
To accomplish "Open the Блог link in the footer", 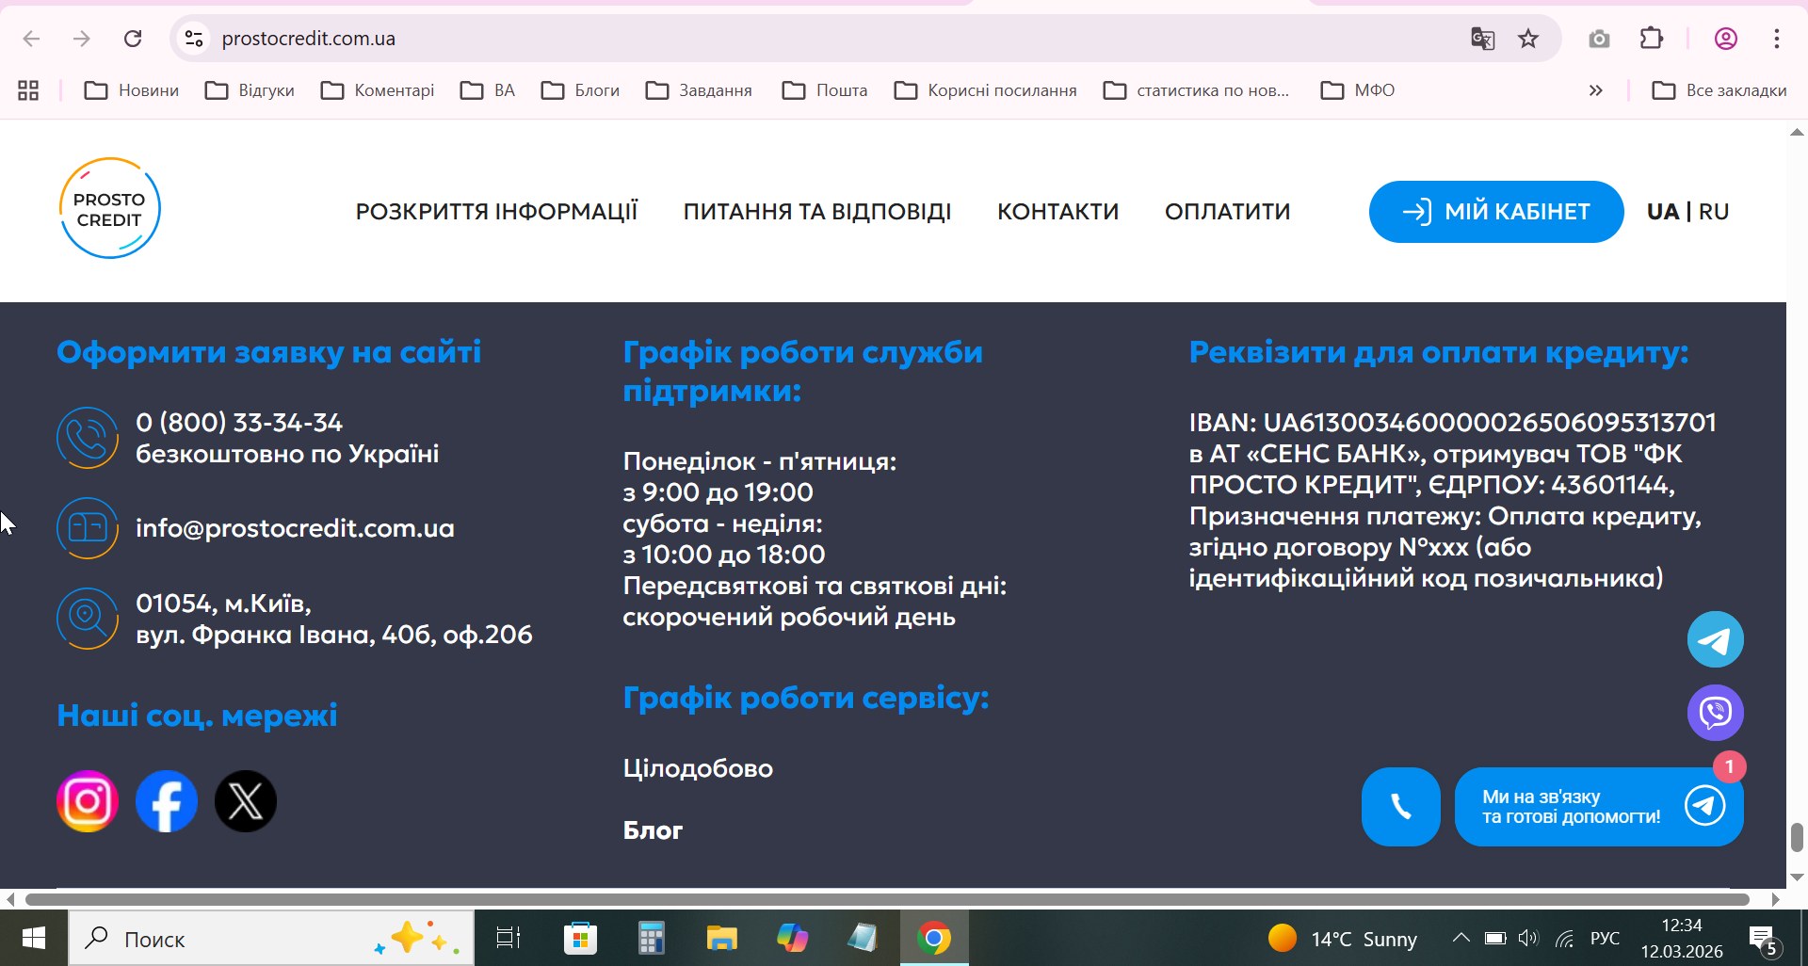I will (x=653, y=830).
